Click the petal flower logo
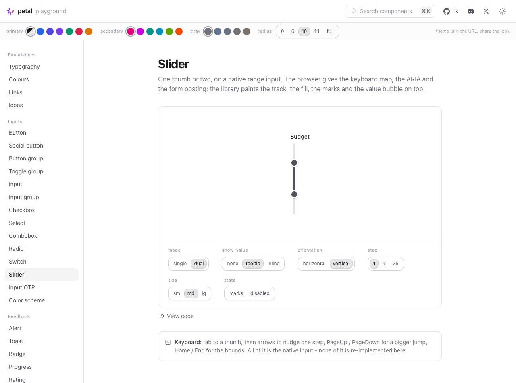Image resolution: width=516 pixels, height=383 pixels. coord(10,11)
